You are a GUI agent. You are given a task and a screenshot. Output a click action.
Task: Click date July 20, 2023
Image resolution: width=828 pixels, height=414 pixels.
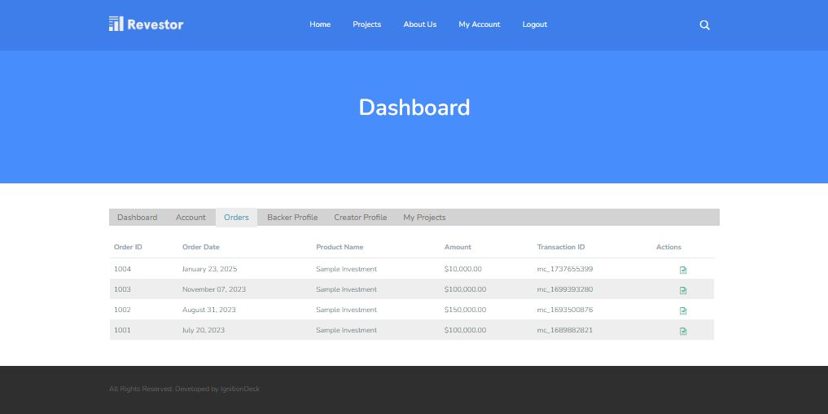click(x=204, y=330)
